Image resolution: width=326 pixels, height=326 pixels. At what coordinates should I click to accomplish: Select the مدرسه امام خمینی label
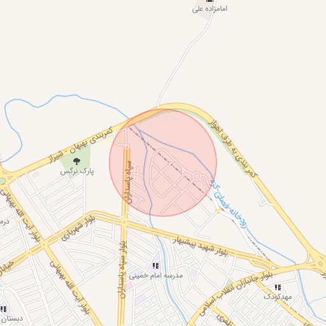pos(156,275)
